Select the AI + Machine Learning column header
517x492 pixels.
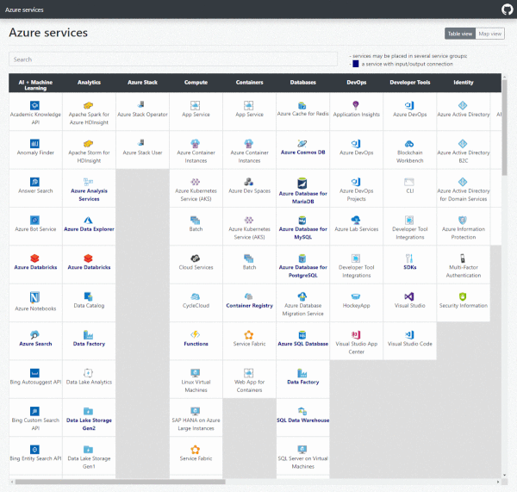tap(35, 84)
